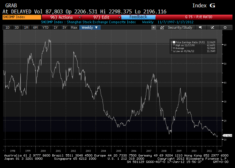Click the 2011 x-axis label

tap(209, 151)
